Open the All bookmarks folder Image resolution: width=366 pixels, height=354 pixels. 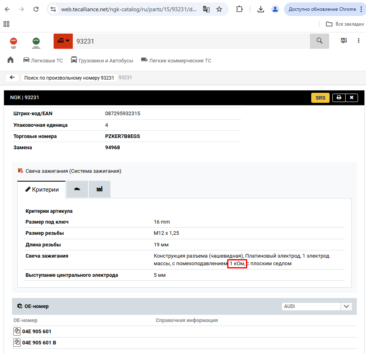[x=345, y=24]
